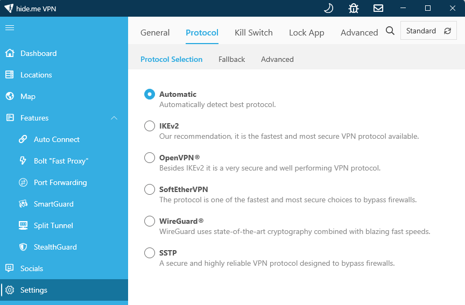Open StealthGuard feature in sidebar
The height and width of the screenshot is (305, 465).
(x=55, y=247)
